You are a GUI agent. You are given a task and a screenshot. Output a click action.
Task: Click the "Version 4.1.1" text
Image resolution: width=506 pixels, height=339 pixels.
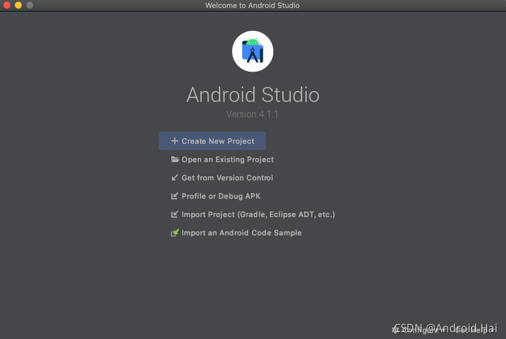click(252, 114)
